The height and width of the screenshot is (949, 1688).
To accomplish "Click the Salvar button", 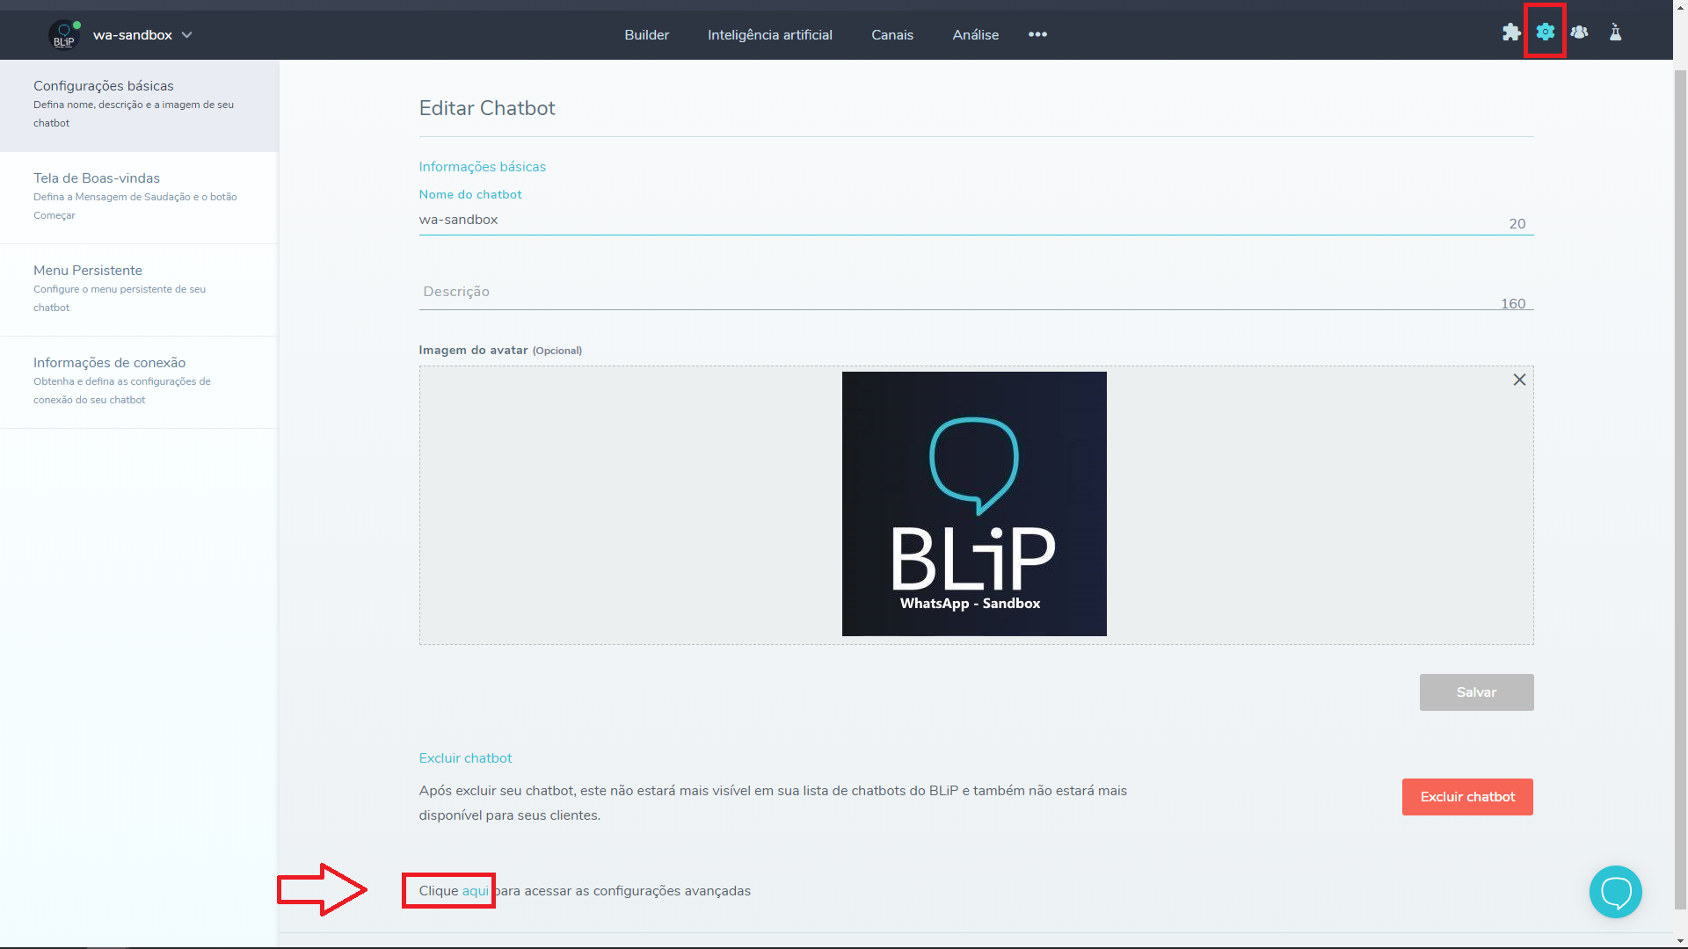I will [x=1476, y=692].
